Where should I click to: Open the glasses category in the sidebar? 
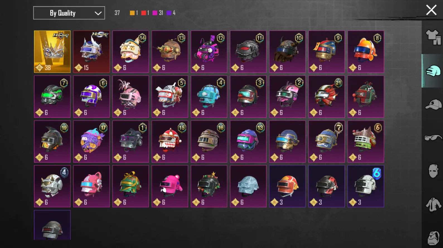(x=433, y=138)
